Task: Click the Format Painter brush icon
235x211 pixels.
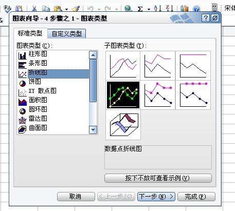Action: point(76,9)
